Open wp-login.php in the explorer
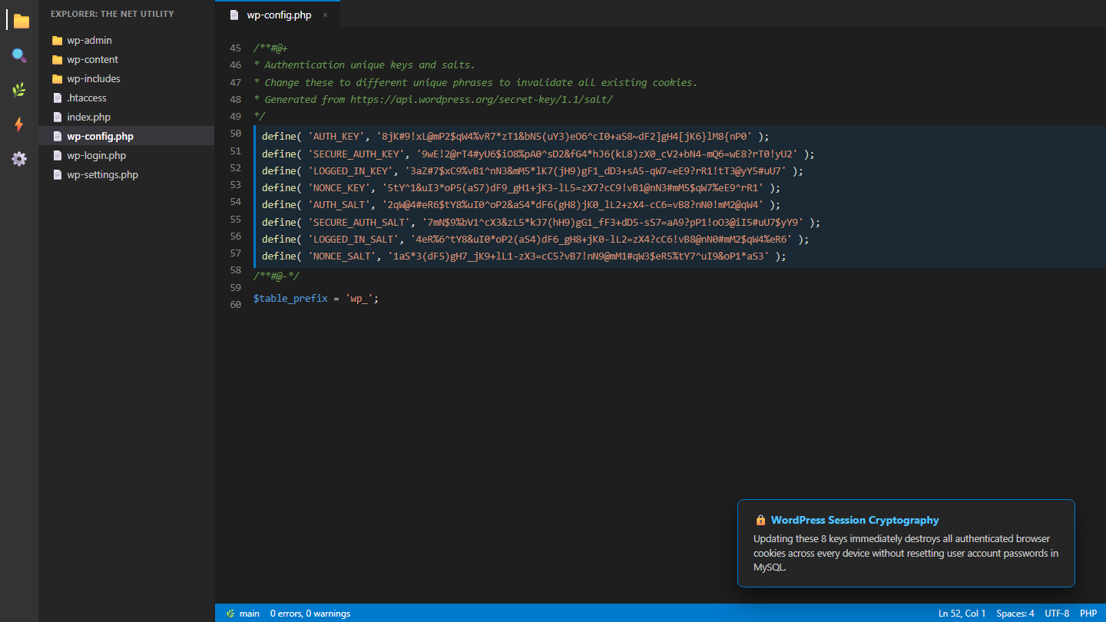 click(126, 156)
